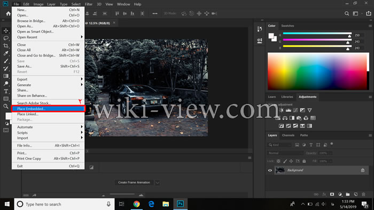Toggle lock transparent pixels
This screenshot has width=374, height=210.
278,161
